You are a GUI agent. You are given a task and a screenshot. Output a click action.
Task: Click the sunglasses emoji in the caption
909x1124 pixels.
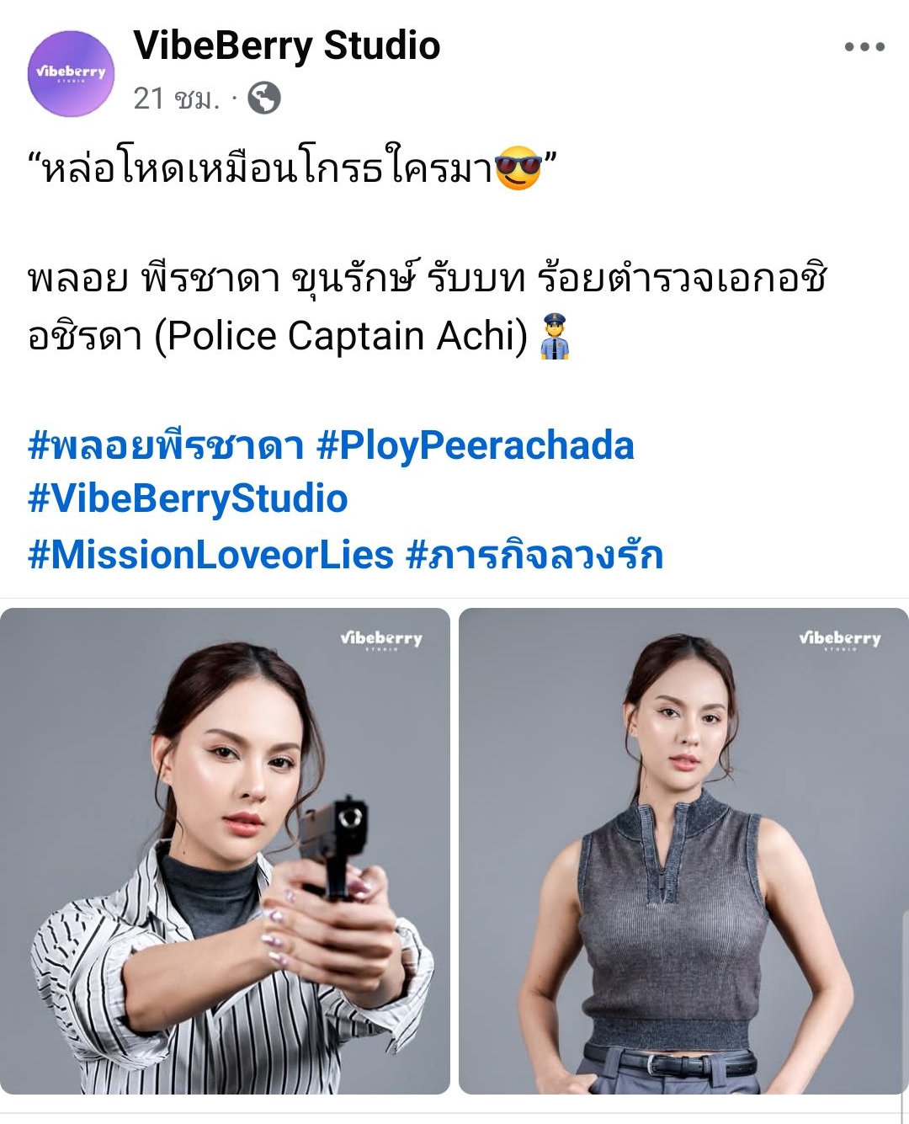point(518,168)
